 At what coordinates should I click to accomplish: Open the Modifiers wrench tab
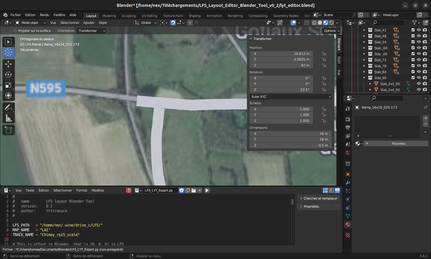[348, 183]
